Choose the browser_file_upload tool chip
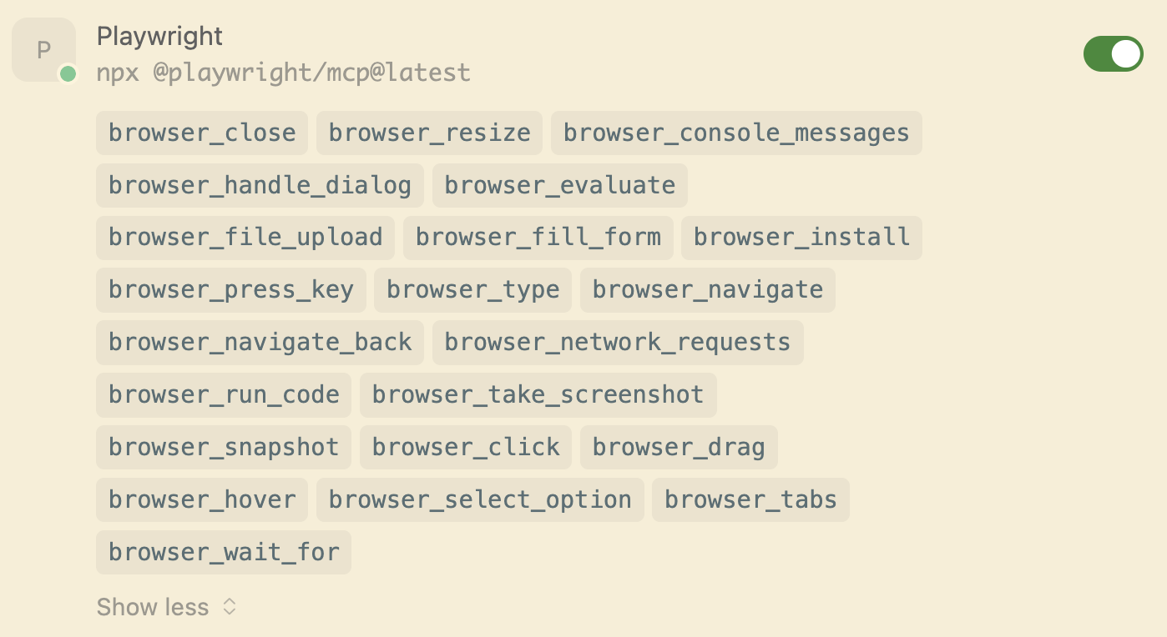The image size is (1167, 637). point(245,238)
